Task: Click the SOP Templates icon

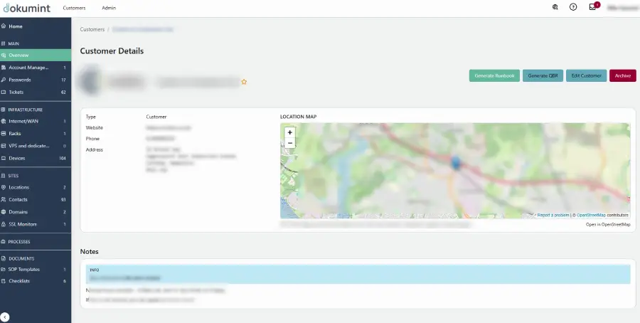Action: [4, 270]
